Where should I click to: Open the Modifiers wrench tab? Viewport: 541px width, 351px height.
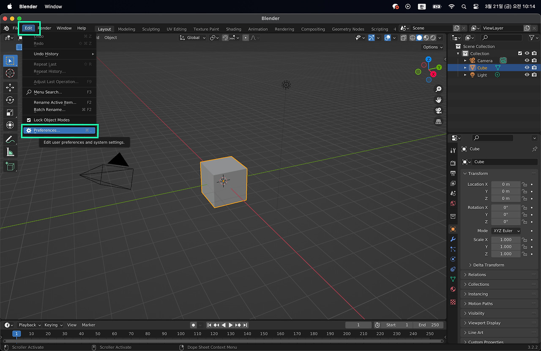point(453,239)
